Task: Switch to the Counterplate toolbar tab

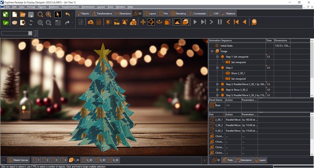Action: tap(198, 13)
